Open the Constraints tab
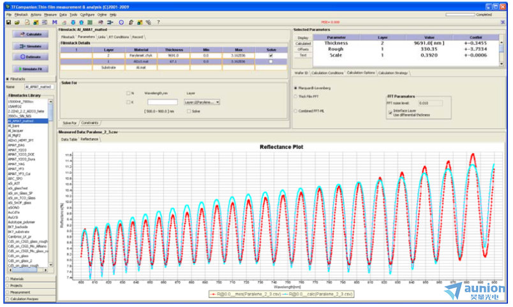The width and height of the screenshot is (513, 307). pyautogui.click(x=89, y=123)
